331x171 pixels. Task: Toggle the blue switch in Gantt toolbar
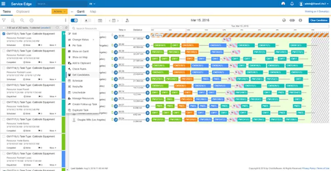pos(74,21)
